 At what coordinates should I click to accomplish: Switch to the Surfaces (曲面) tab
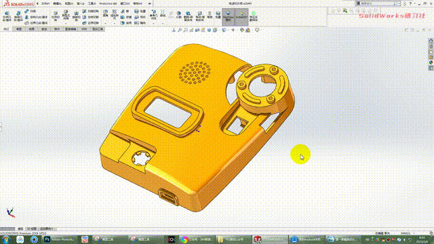tap(32, 28)
